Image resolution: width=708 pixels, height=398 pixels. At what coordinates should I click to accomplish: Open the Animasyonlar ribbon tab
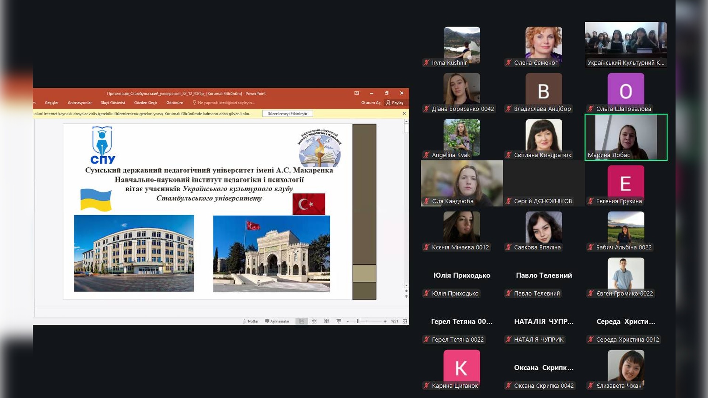click(x=80, y=103)
